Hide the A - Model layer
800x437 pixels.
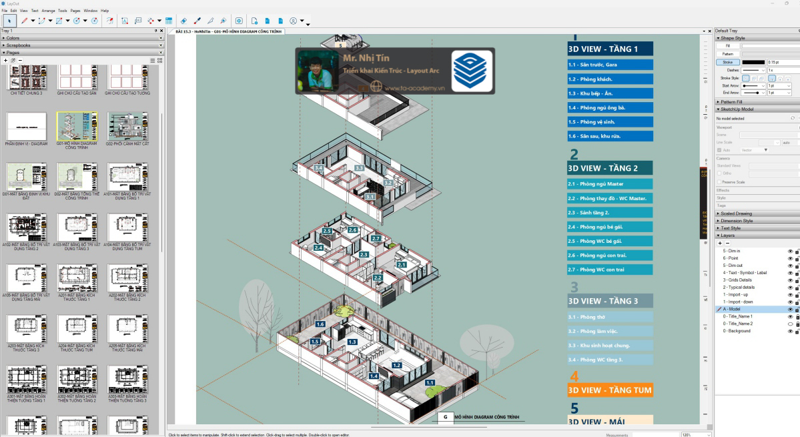coord(790,310)
